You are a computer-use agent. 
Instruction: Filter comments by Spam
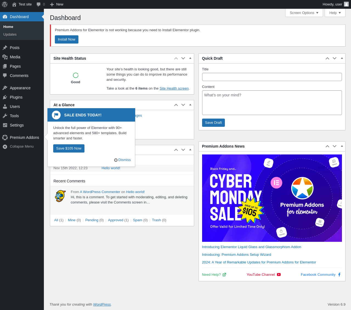pyautogui.click(x=138, y=220)
